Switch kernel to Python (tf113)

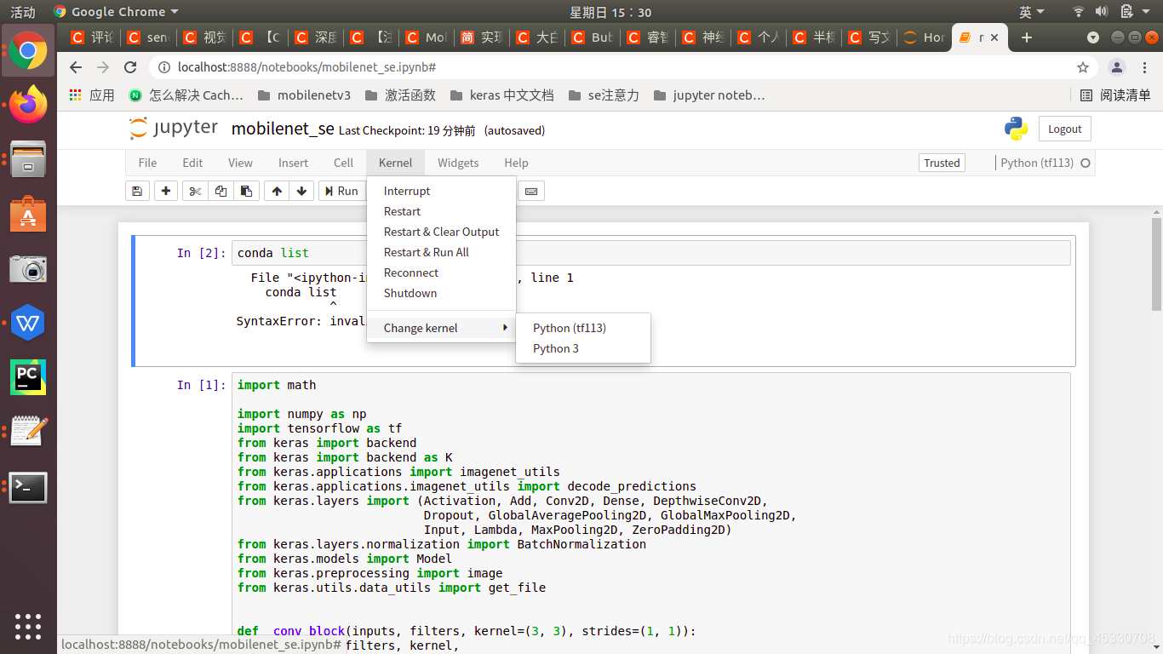583,328
